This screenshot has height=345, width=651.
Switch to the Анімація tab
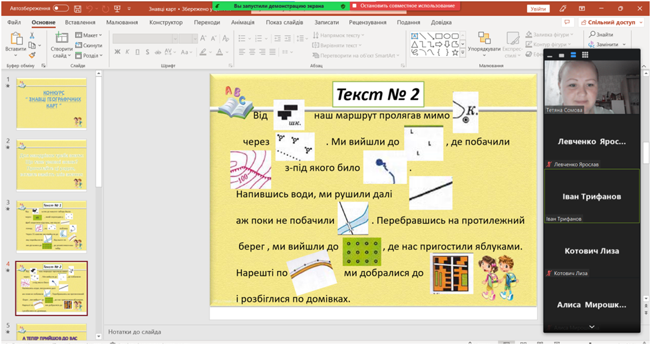pyautogui.click(x=242, y=23)
